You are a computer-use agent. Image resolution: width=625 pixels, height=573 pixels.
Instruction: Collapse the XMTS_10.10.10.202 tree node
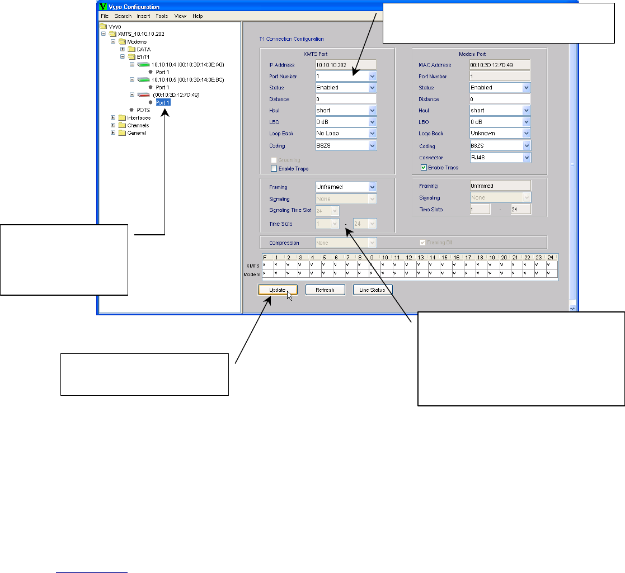point(104,34)
